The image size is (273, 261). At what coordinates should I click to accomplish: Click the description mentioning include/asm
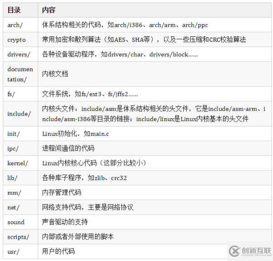click(155, 114)
